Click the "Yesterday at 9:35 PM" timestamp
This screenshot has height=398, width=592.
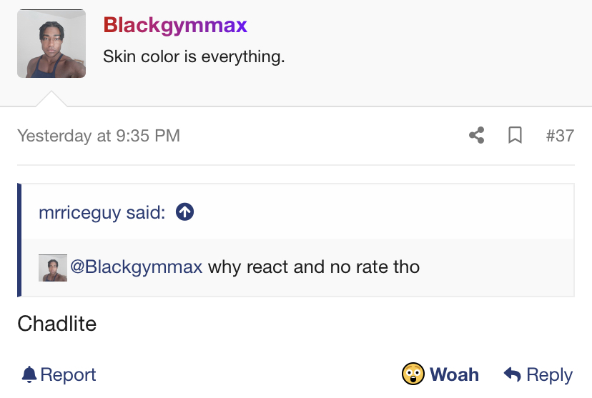coord(99,136)
